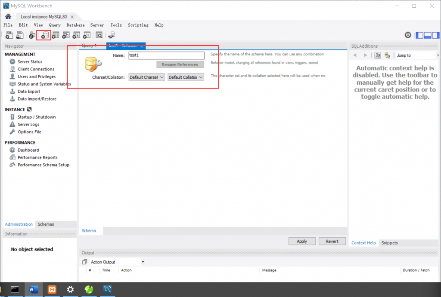Toggle automatic context help icon
This screenshot has width=441, height=297.
[x=388, y=55]
